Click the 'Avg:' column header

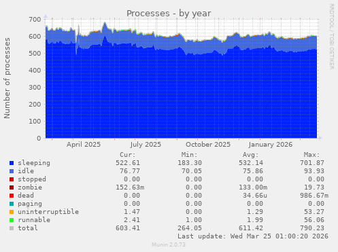point(251,155)
